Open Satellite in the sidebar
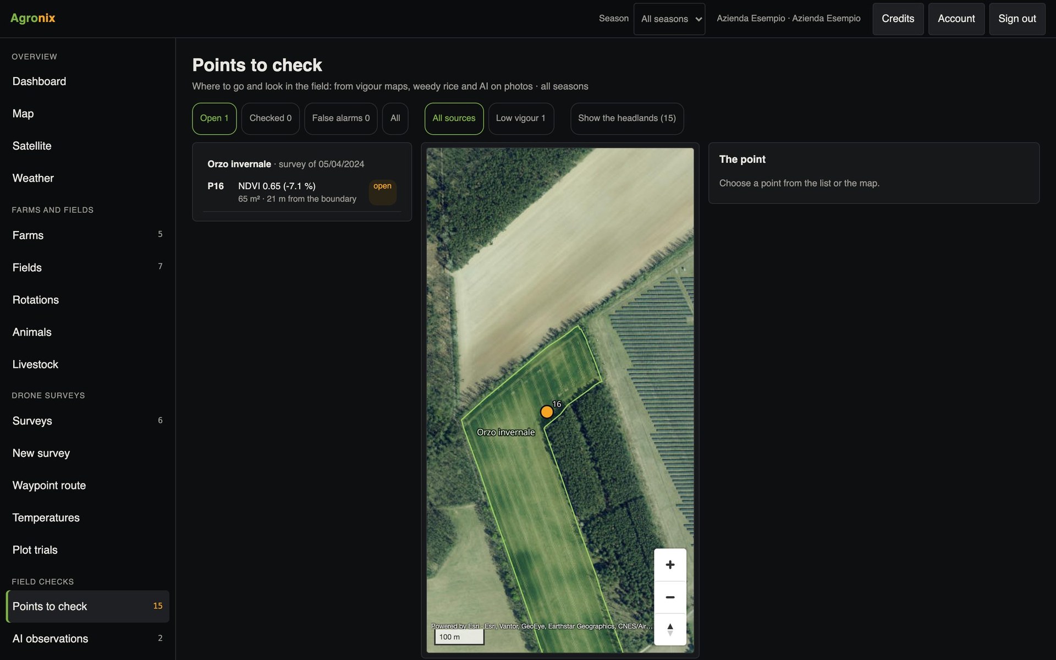 pos(87,146)
